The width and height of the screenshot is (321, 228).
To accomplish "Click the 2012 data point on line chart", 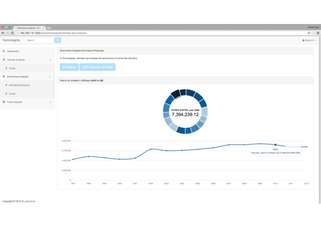I will point(307,147).
